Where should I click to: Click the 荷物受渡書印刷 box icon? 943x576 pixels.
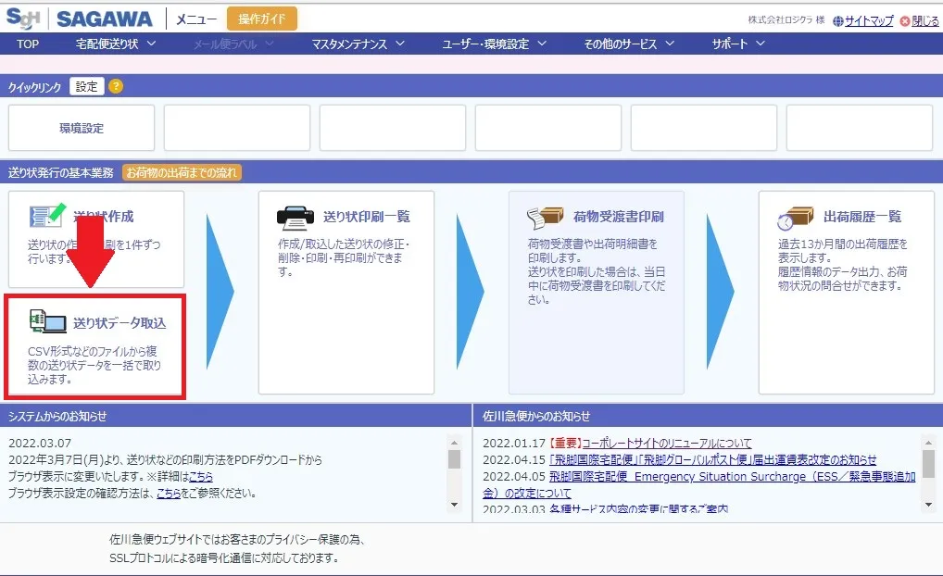click(x=545, y=218)
